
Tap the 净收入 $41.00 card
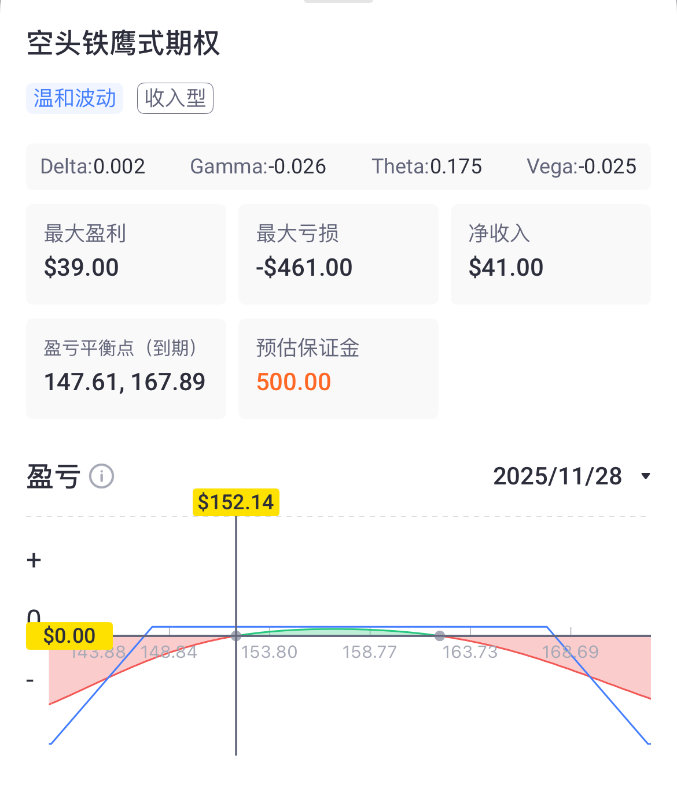(550, 254)
